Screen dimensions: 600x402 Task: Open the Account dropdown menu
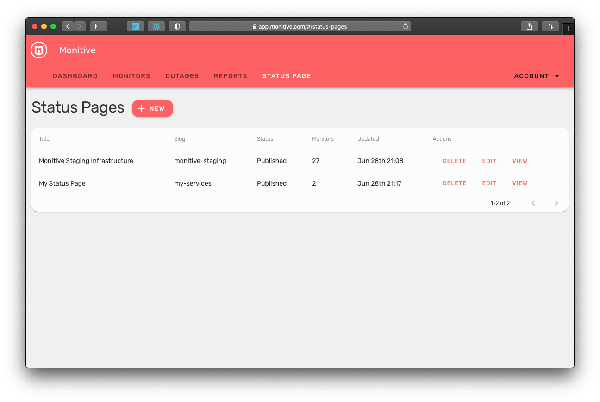tap(537, 76)
